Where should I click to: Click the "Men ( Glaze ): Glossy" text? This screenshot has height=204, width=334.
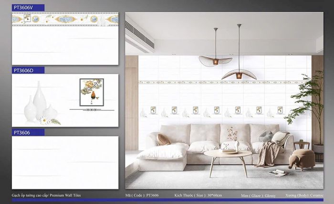(259, 195)
